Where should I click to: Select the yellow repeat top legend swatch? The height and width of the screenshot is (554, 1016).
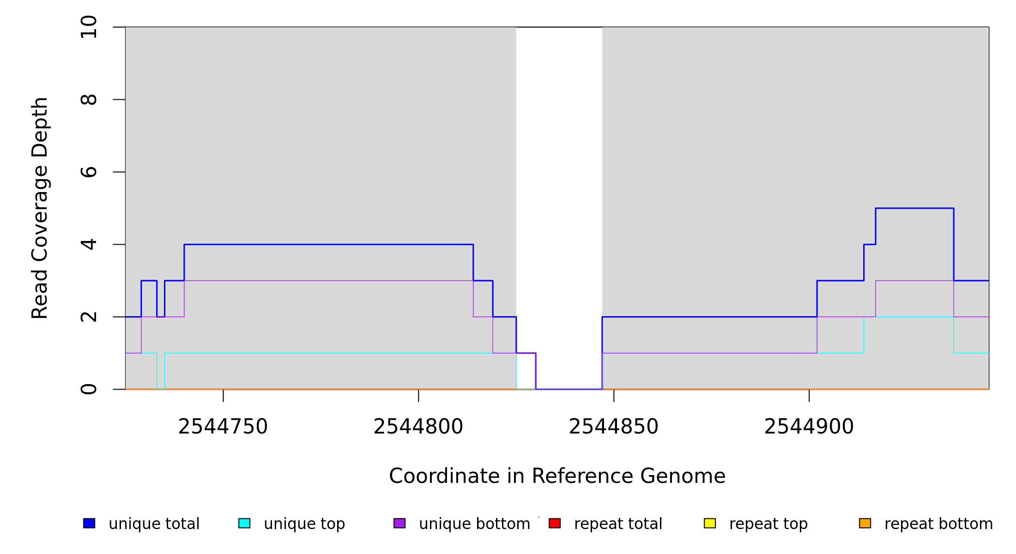[710, 523]
